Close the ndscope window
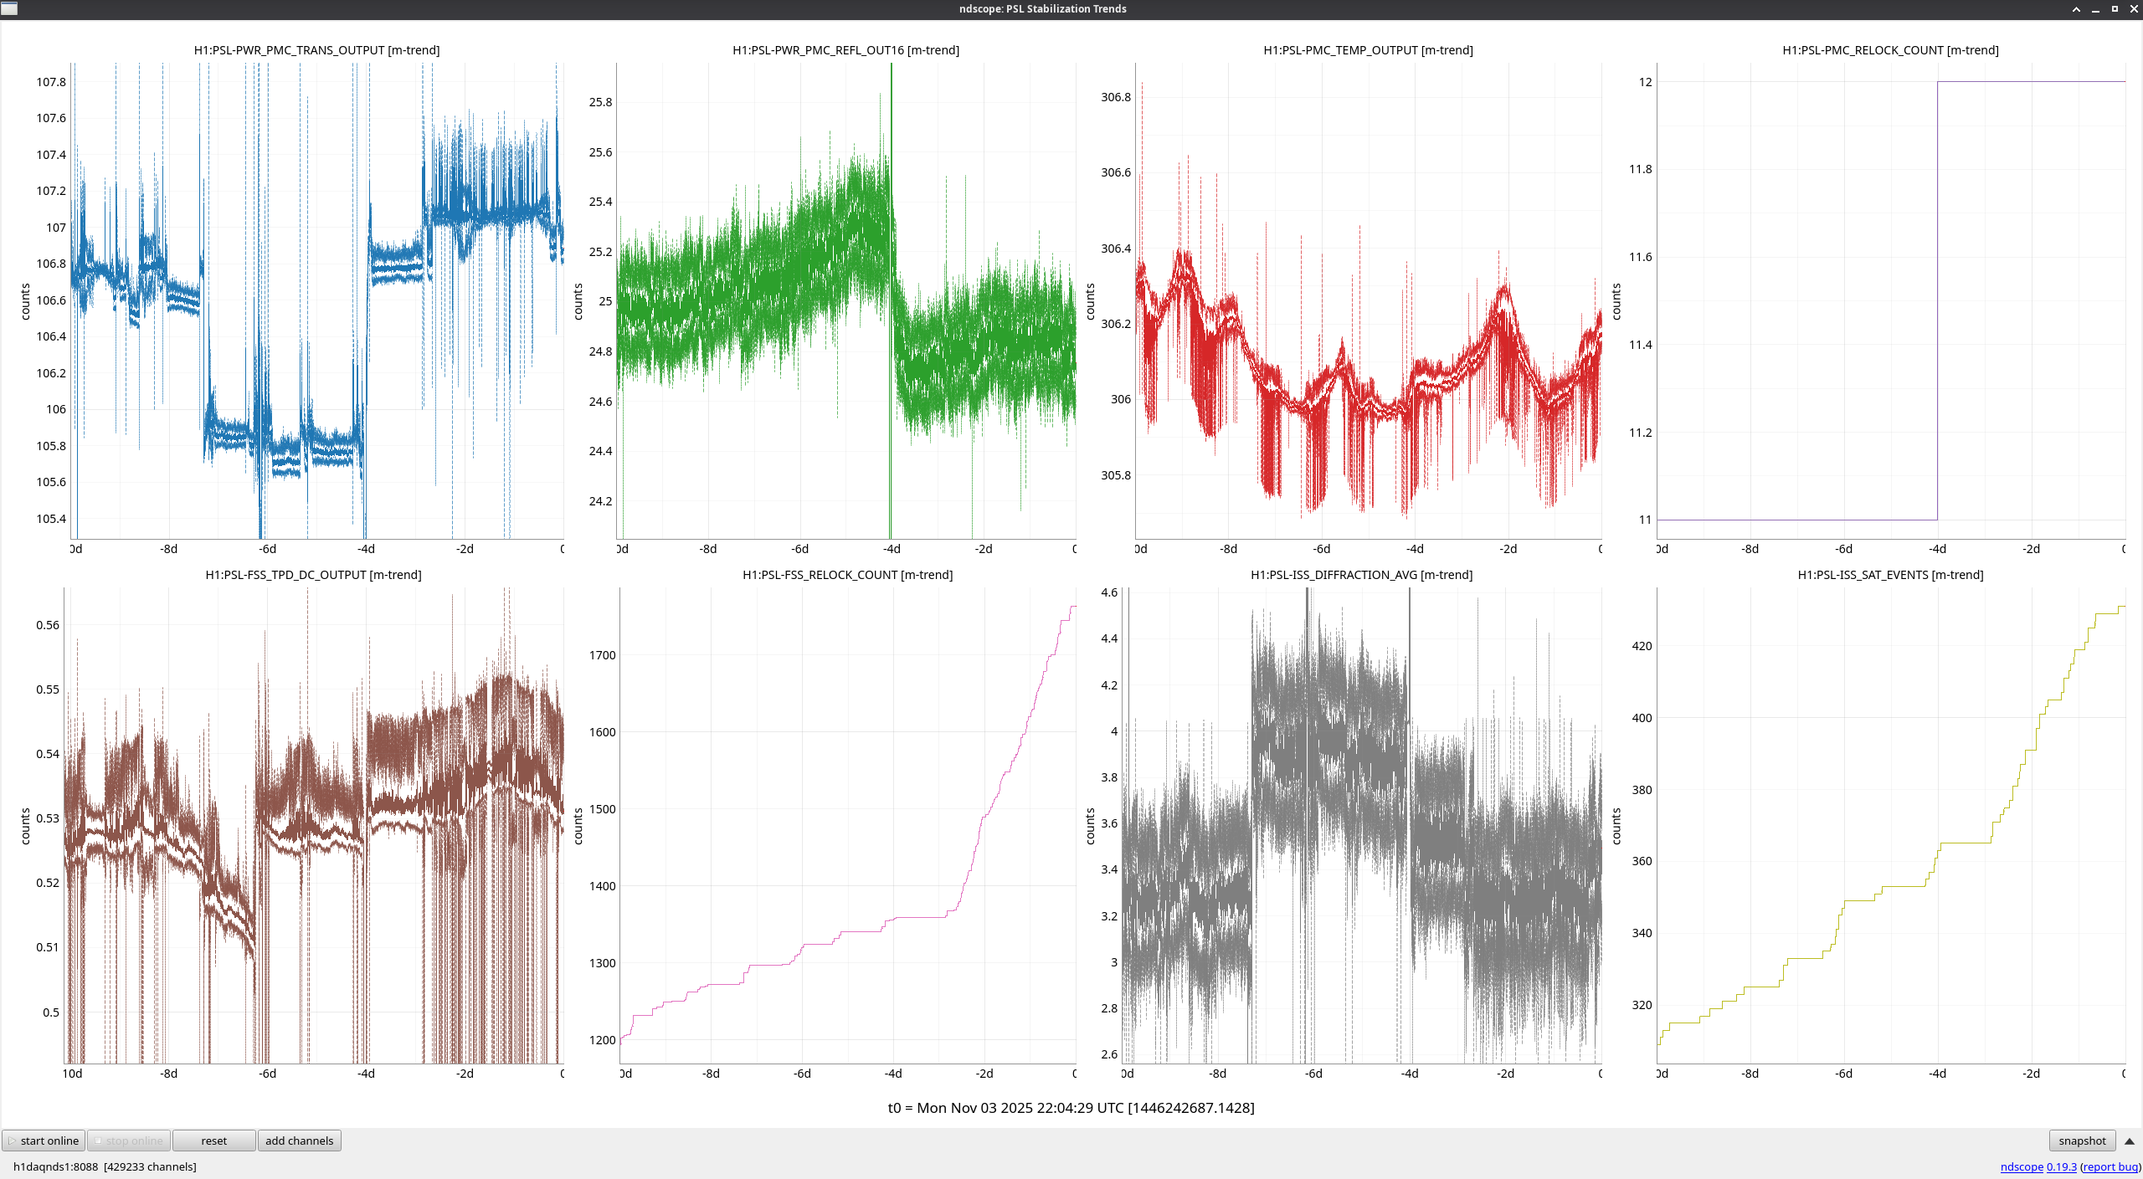Screen dimensions: 2143x1179 pyautogui.click(x=2134, y=9)
